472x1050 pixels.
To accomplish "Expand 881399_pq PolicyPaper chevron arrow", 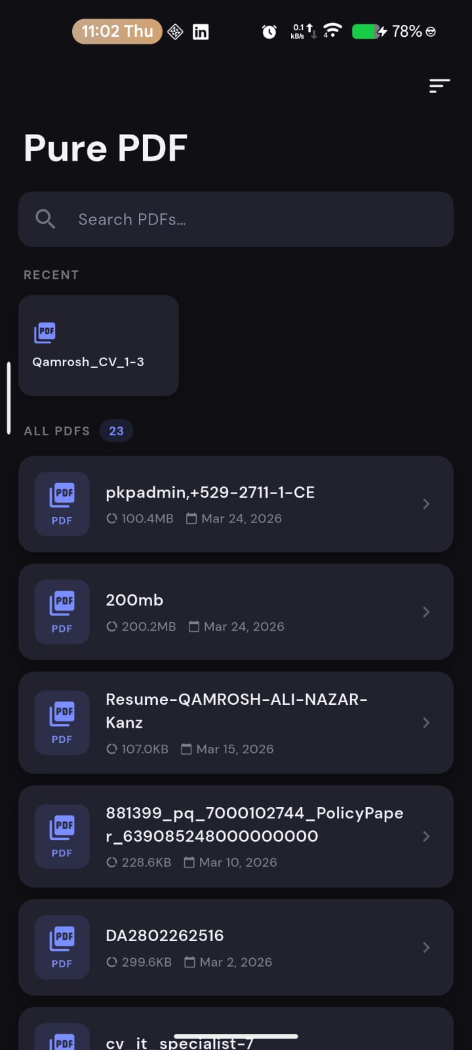I will point(426,836).
